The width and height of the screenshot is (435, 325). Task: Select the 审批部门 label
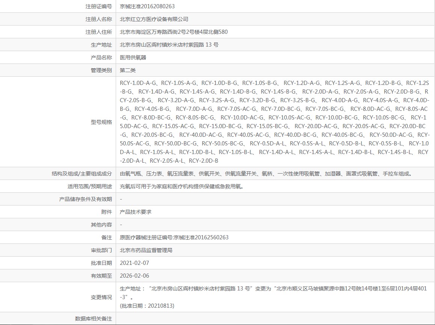(x=101, y=250)
